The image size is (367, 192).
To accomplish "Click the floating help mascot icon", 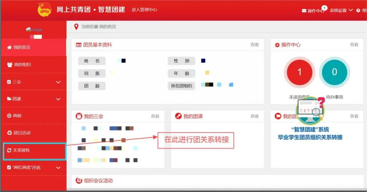I will 310,109.
